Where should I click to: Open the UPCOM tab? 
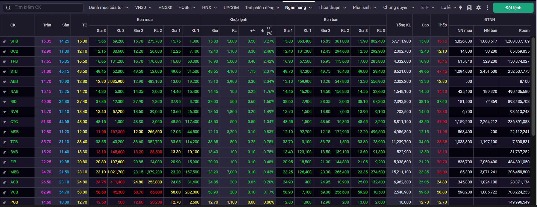(231, 7)
